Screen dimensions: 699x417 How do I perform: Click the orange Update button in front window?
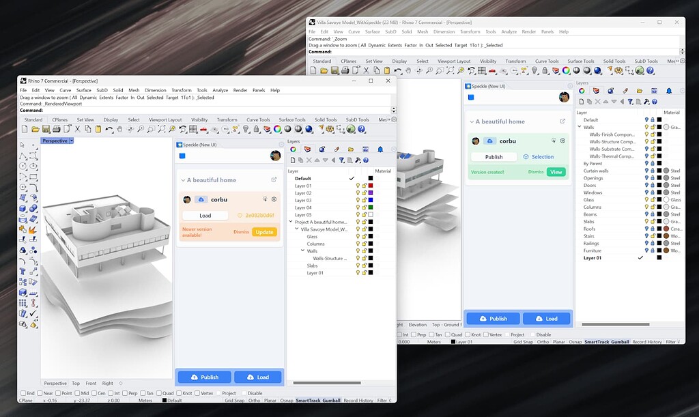(264, 231)
